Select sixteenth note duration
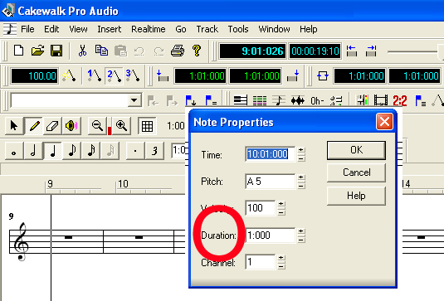 pos(91,151)
